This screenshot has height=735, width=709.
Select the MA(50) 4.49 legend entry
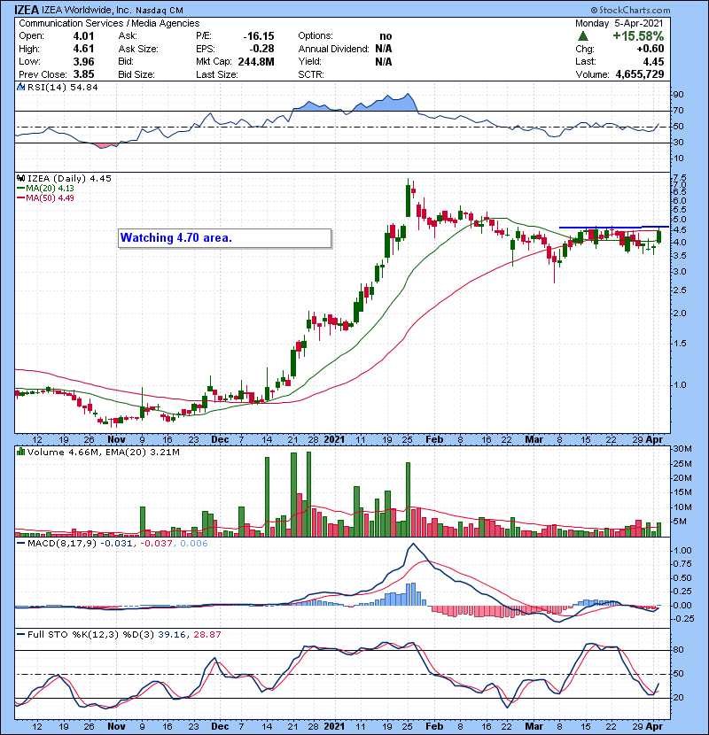pos(45,197)
